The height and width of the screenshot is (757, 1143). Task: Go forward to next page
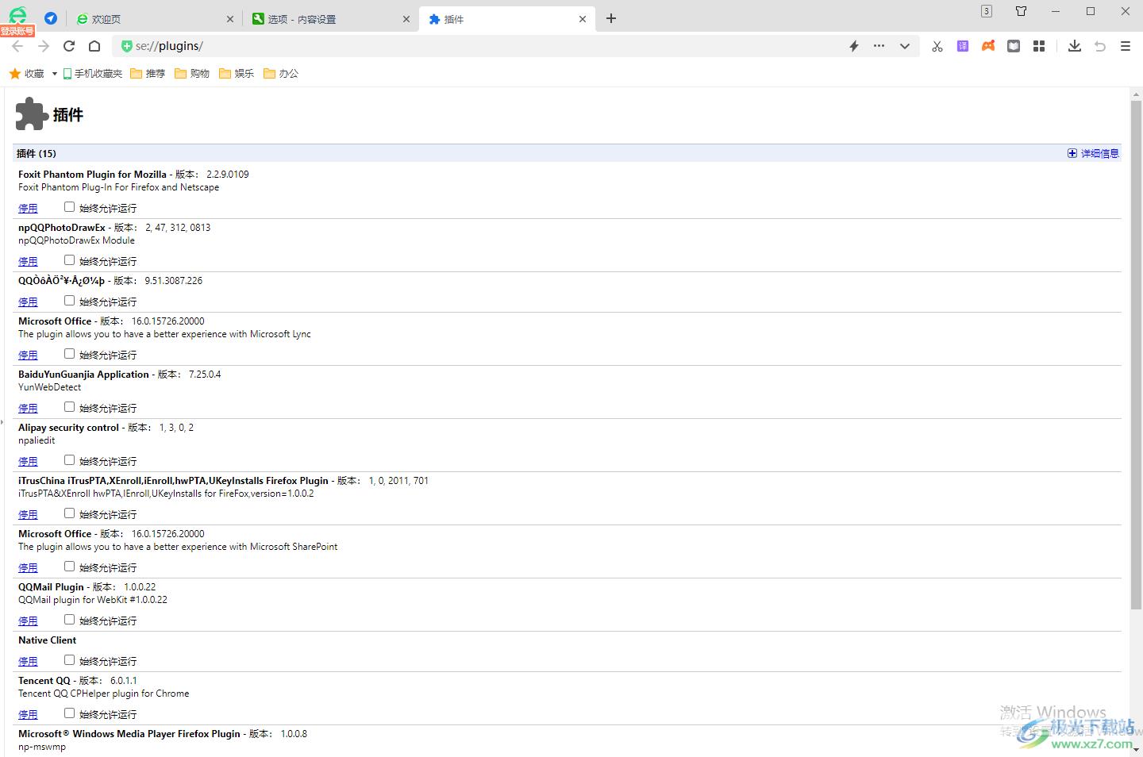click(44, 46)
